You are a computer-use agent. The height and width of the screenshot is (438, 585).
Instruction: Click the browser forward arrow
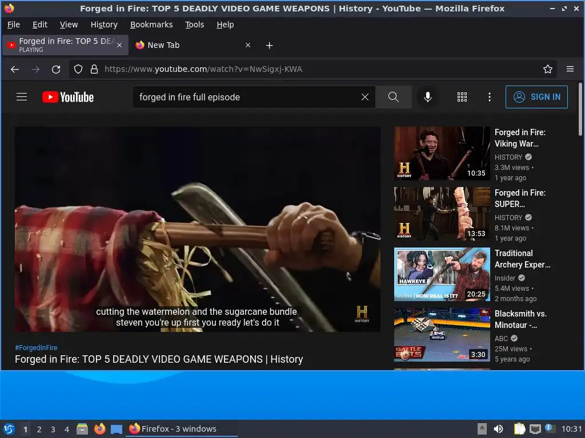pos(35,69)
